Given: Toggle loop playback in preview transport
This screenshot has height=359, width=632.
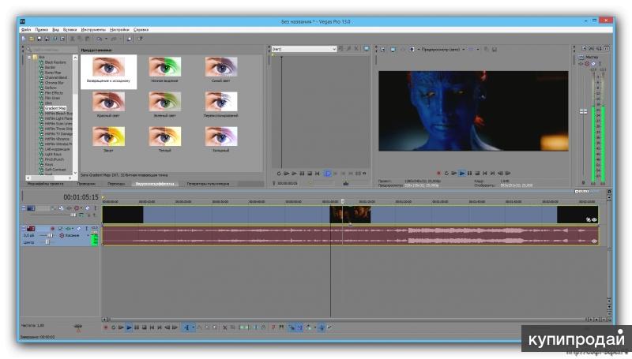Looking at the screenshot, I should coord(446,173).
